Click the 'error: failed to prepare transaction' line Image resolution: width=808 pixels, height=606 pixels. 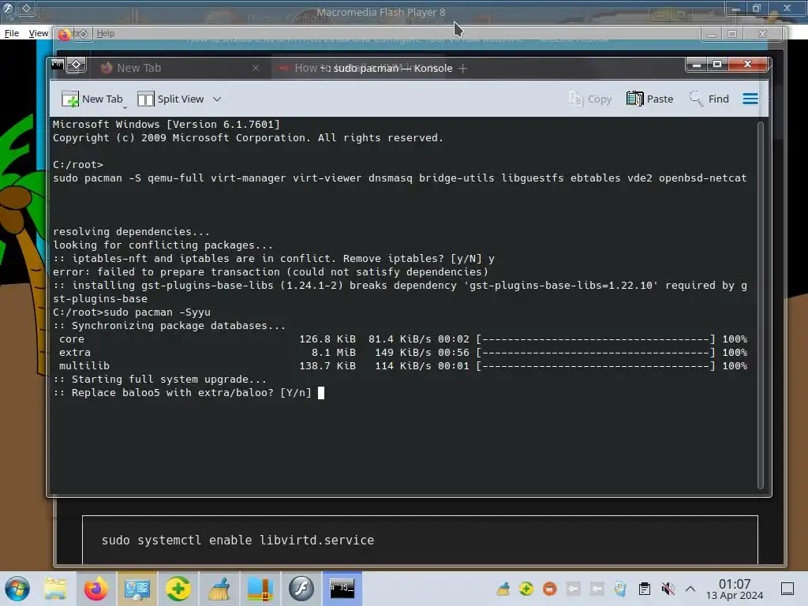[270, 271]
